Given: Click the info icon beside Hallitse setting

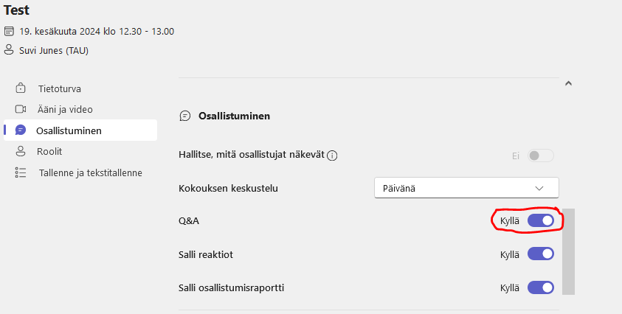Looking at the screenshot, I should [332, 156].
